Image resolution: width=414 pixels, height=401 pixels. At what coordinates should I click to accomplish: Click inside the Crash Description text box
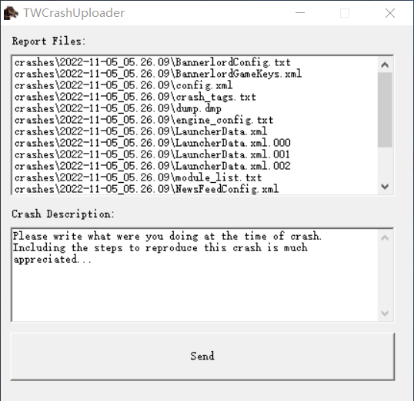[x=195, y=275]
